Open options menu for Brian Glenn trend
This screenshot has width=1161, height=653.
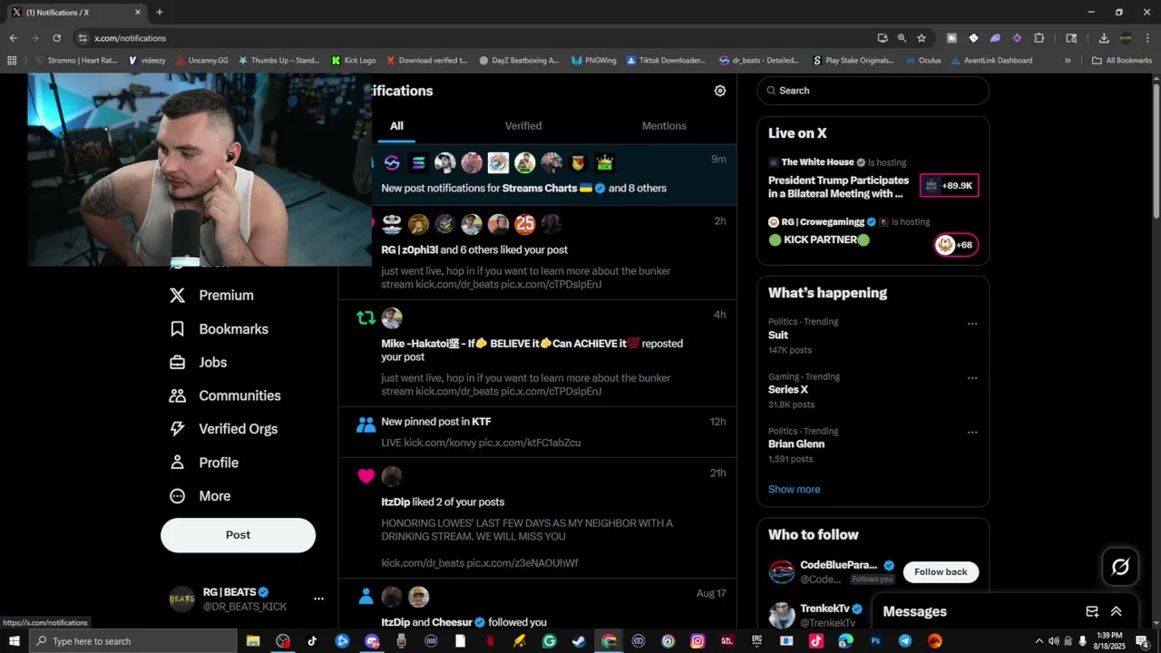972,433
